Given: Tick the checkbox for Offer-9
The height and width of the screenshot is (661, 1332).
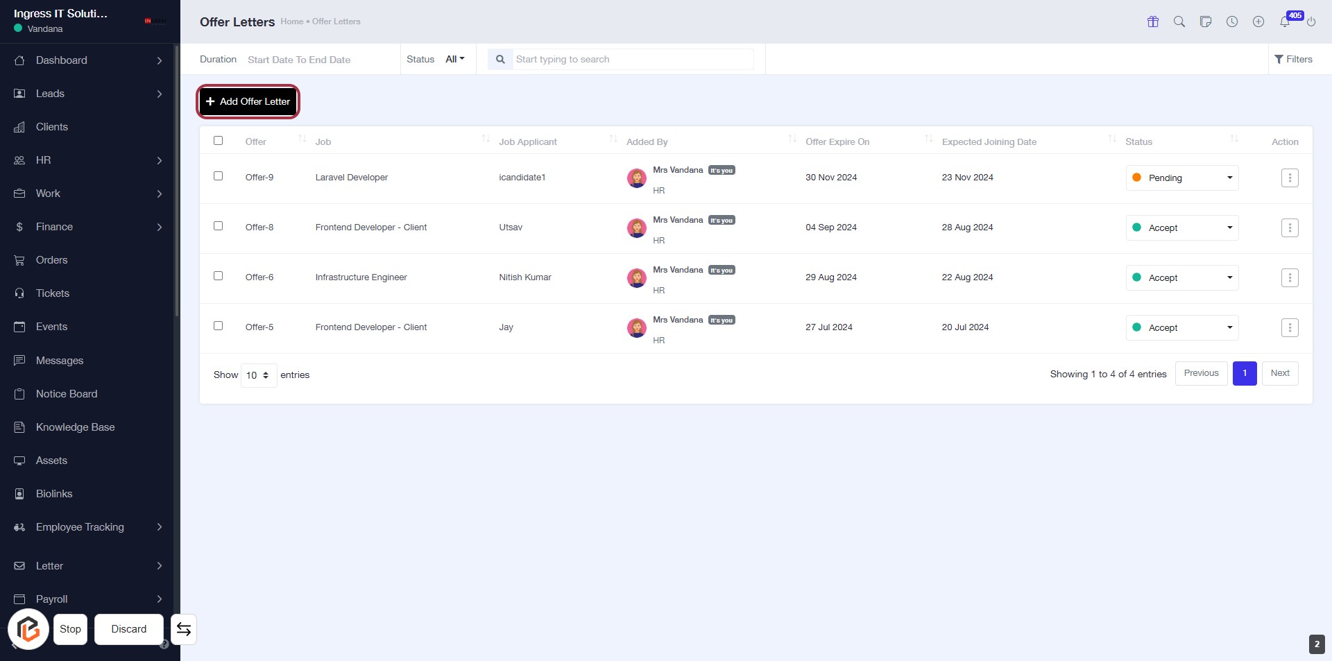Looking at the screenshot, I should click(219, 176).
